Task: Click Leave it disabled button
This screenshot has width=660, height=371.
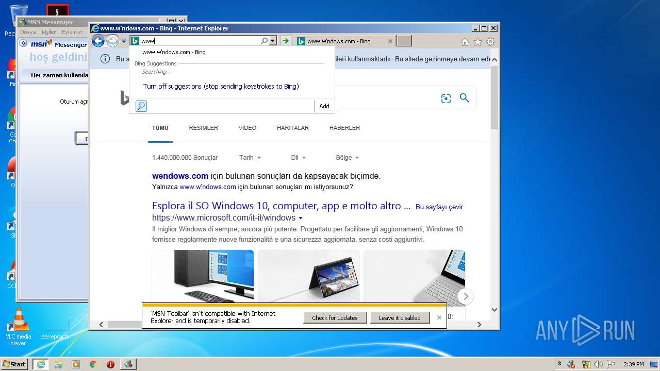Action: point(400,318)
